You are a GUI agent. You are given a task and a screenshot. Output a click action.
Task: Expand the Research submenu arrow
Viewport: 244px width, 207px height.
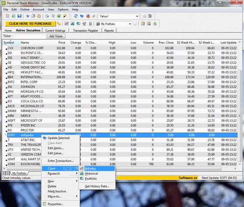(x=77, y=173)
